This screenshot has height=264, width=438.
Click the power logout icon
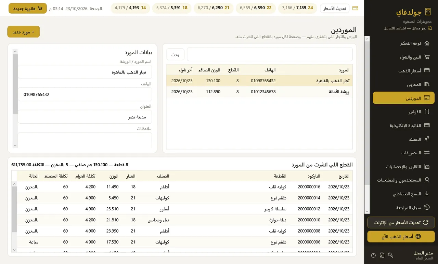373,255
